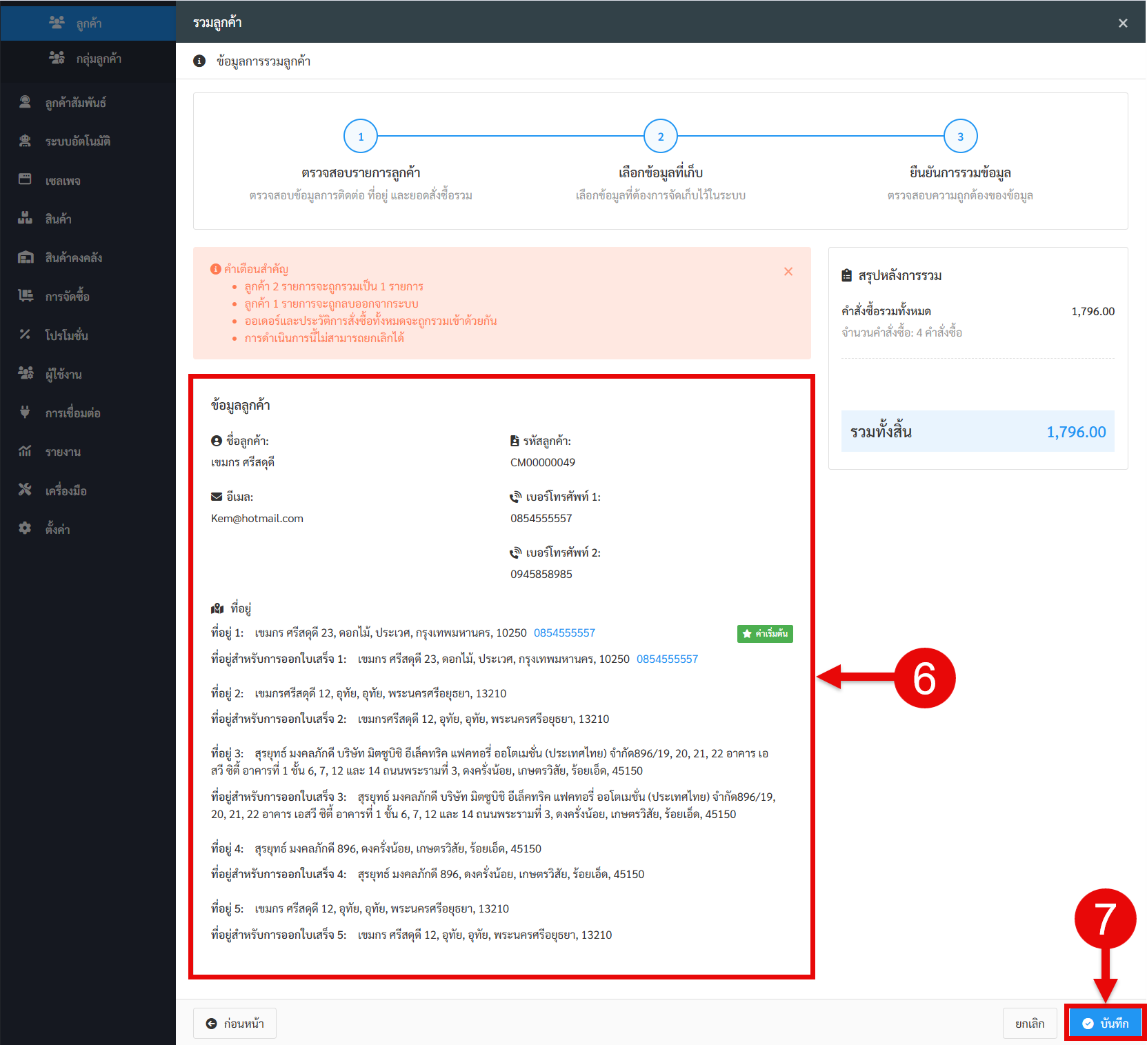Select step 2 circle in wizard

tap(660, 137)
